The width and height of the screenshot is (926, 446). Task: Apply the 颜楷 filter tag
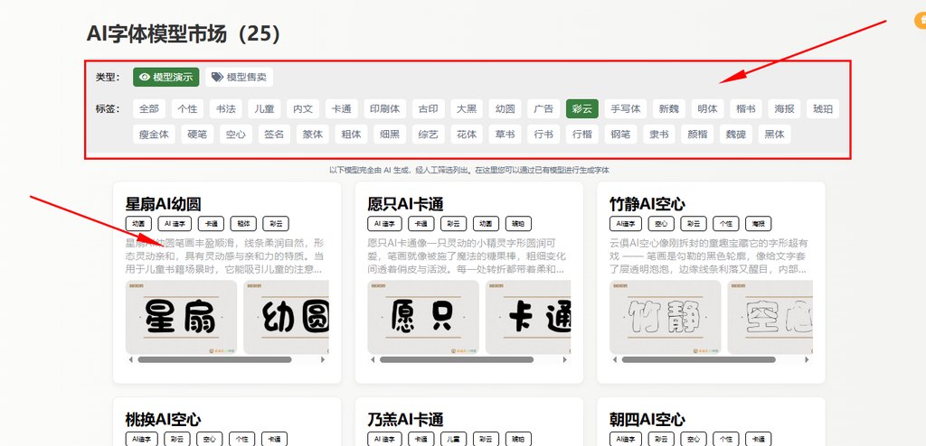click(697, 135)
